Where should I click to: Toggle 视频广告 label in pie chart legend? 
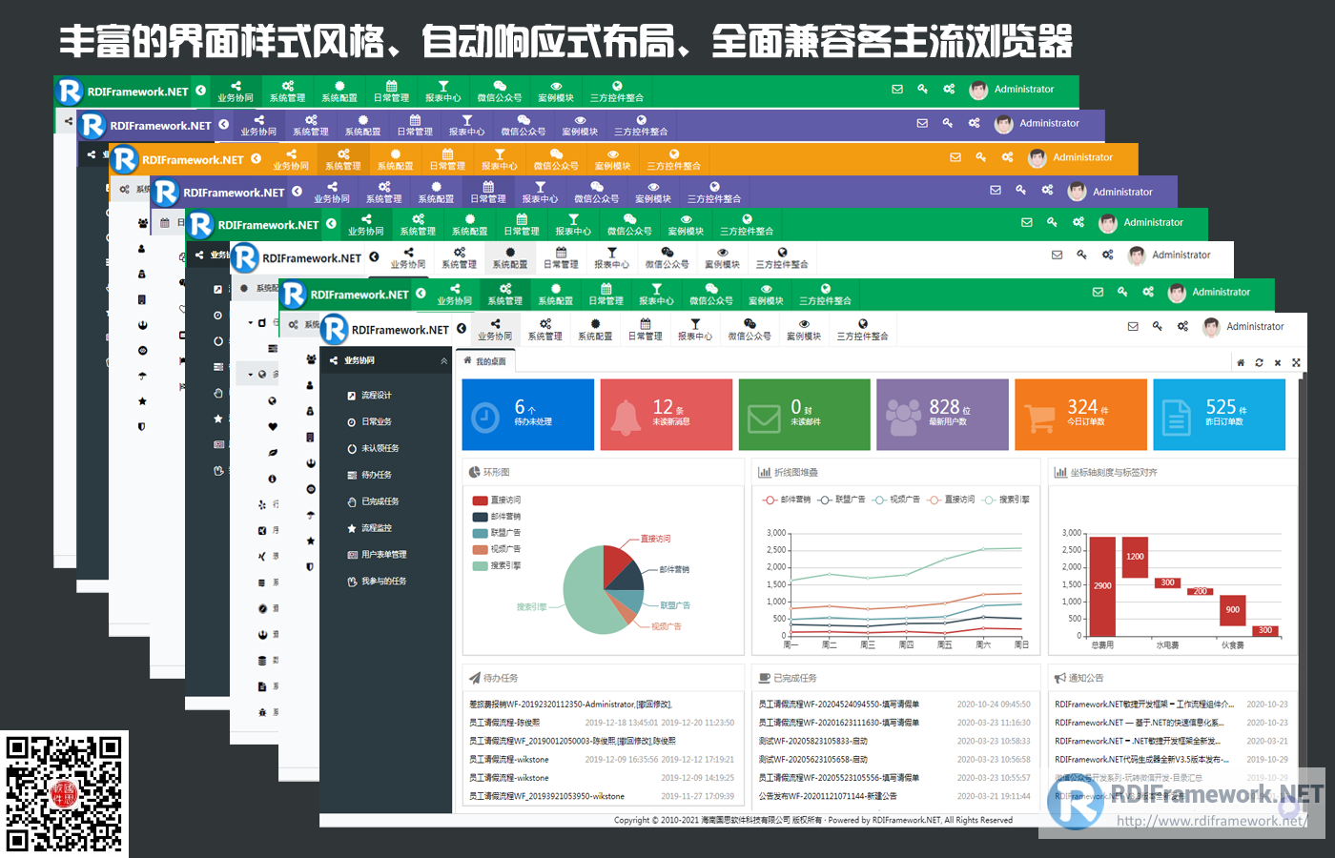[x=505, y=549]
